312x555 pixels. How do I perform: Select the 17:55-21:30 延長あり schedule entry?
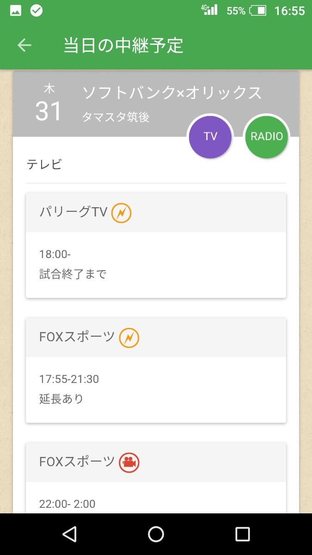tap(69, 389)
